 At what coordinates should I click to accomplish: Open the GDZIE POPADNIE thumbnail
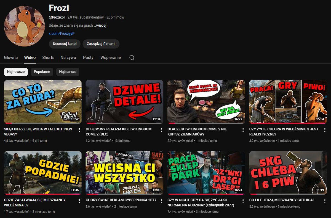point(43,173)
